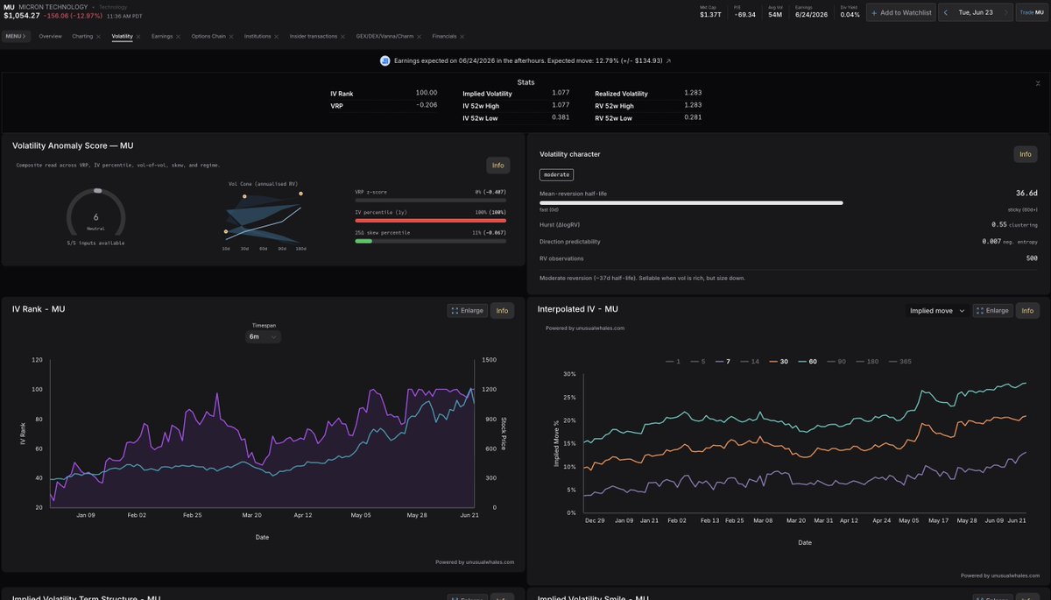This screenshot has width=1051, height=600.
Task: Open Info for IV Rank chart
Action: 502,310
